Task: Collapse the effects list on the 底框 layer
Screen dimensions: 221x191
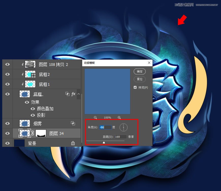Action: pos(78,94)
